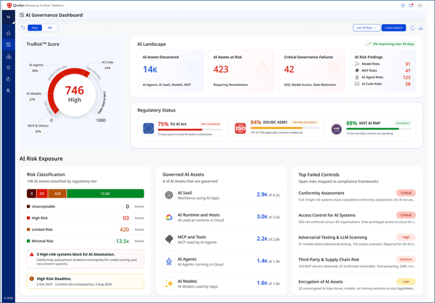Viewport: 435px width, 303px height.
Task: Click the AI Agents robot icon
Action: click(169, 262)
